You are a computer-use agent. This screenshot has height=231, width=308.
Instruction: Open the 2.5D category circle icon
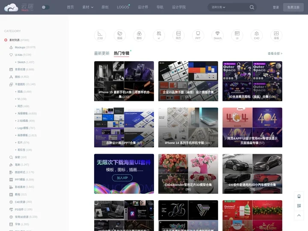pos(100,36)
